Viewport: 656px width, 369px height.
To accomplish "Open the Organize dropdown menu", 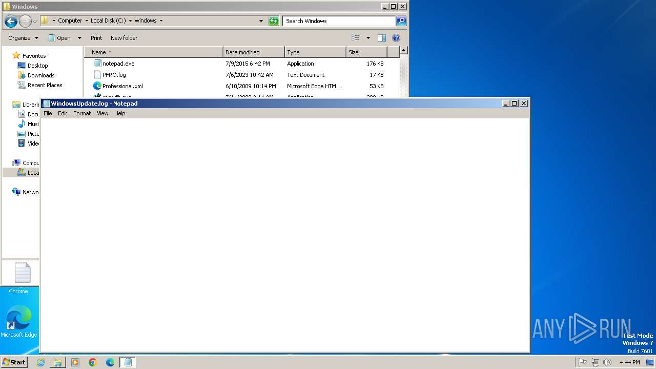I will (23, 38).
